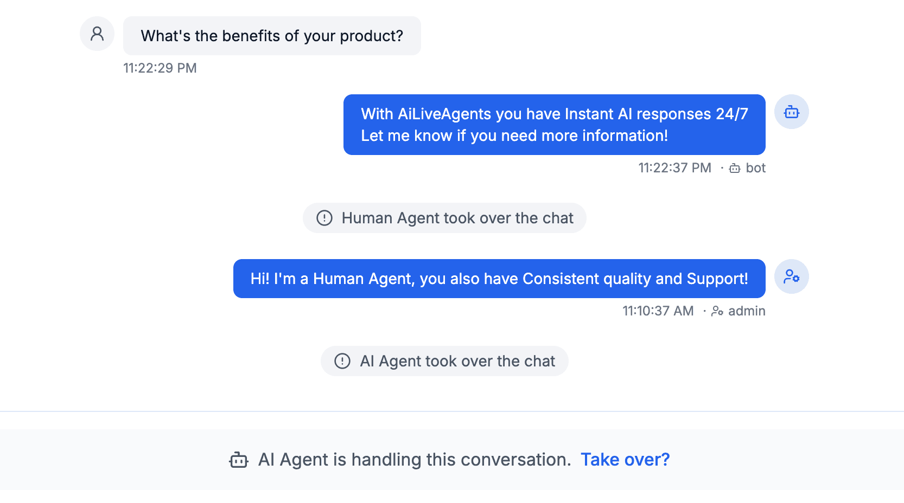The width and height of the screenshot is (904, 503).
Task: Click the visitor user avatar icon
Action: click(x=97, y=34)
